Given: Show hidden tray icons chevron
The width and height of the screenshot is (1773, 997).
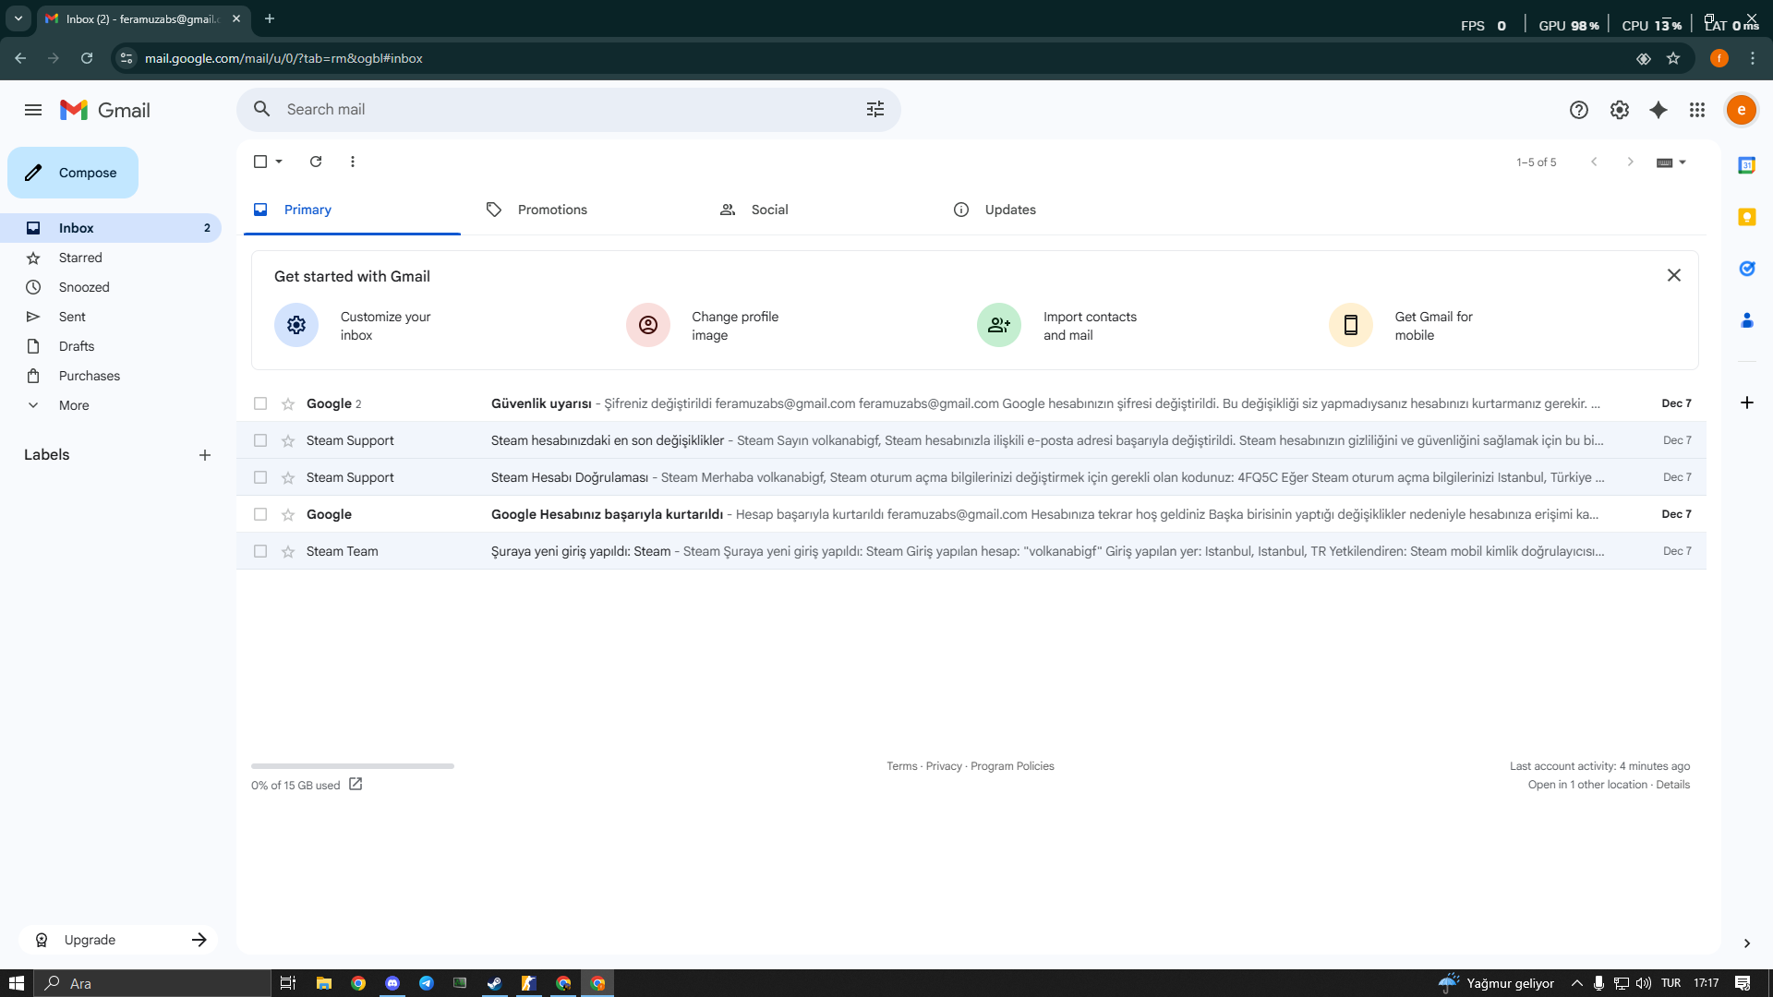Looking at the screenshot, I should (1577, 983).
